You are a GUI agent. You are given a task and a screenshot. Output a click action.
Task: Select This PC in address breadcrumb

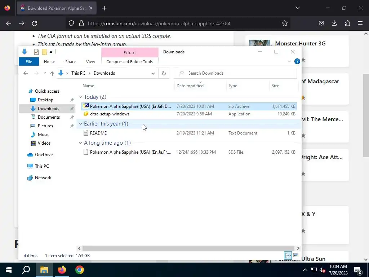coord(78,73)
